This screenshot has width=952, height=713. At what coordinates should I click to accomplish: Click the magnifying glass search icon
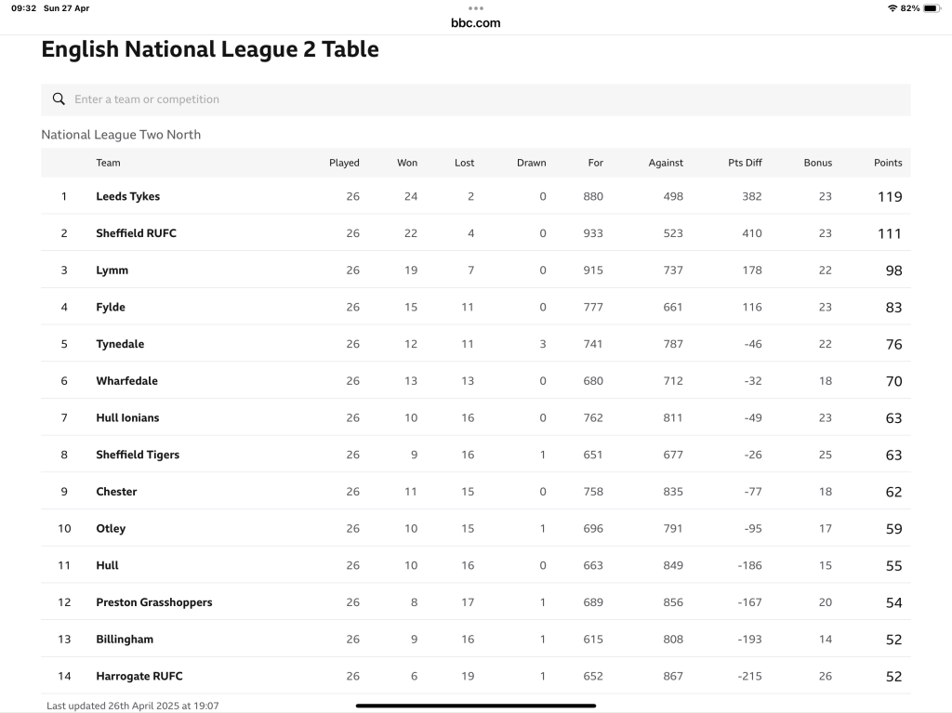pos(59,99)
